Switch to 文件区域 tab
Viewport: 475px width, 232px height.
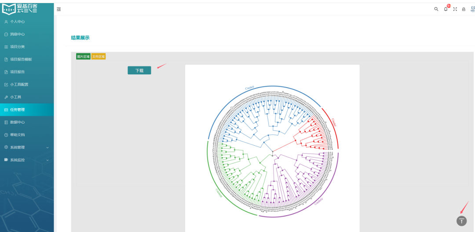tap(99, 56)
